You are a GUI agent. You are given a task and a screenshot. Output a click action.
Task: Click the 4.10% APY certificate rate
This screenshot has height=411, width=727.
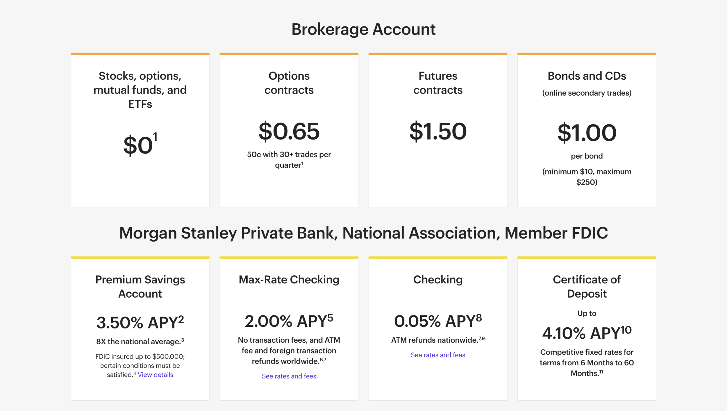pyautogui.click(x=587, y=333)
